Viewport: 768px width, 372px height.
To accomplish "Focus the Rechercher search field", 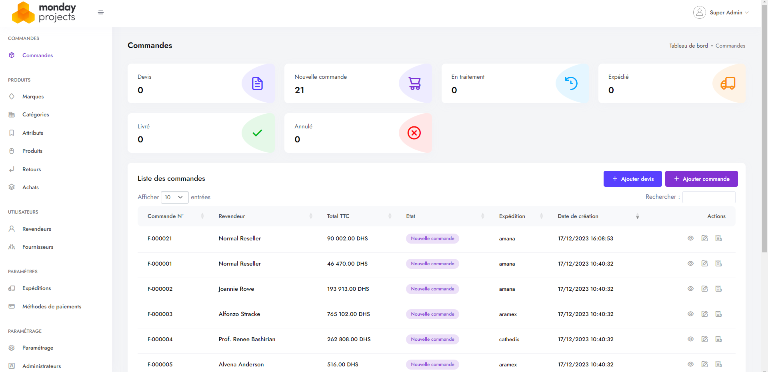I will tap(708, 197).
